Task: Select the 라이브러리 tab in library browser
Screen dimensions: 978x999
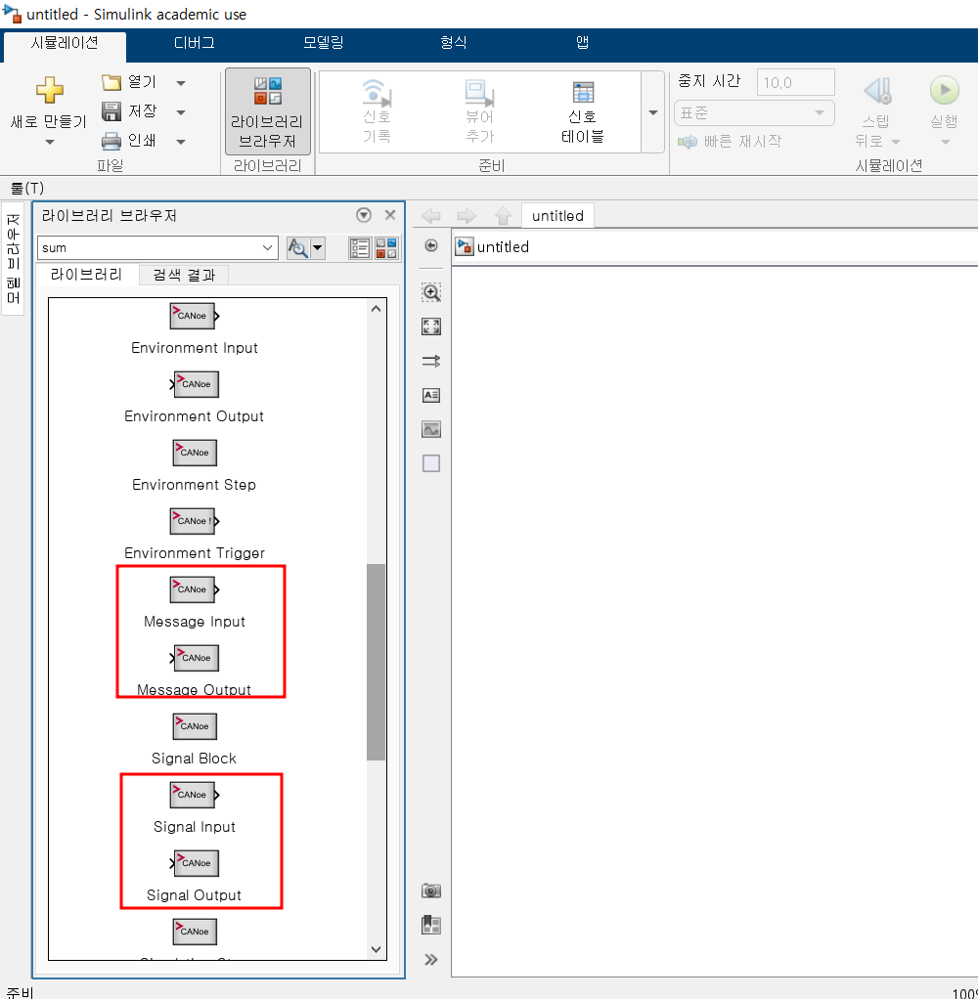Action: (x=86, y=275)
